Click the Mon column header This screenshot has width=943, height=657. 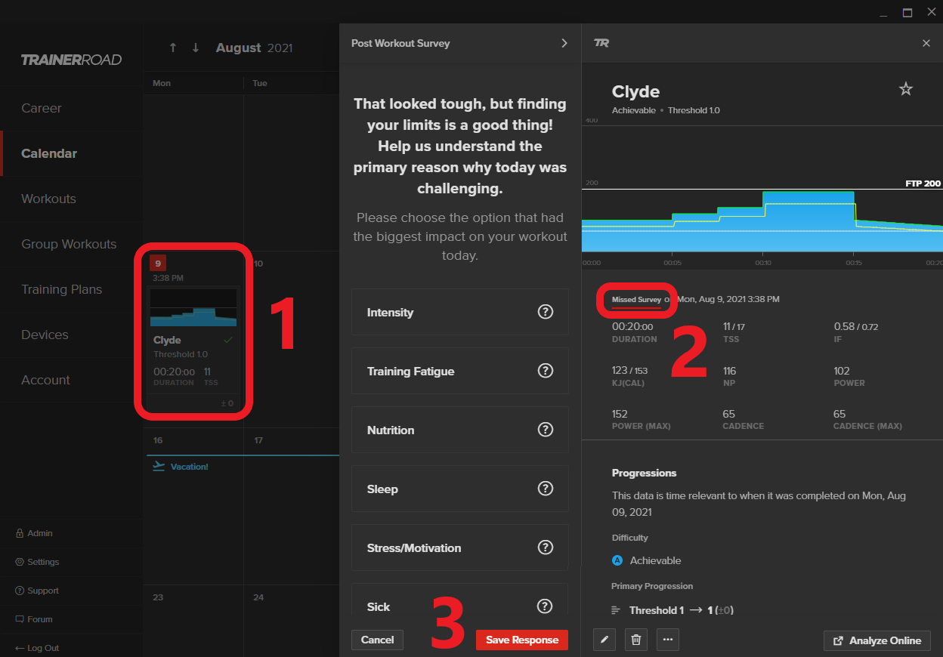(x=162, y=83)
